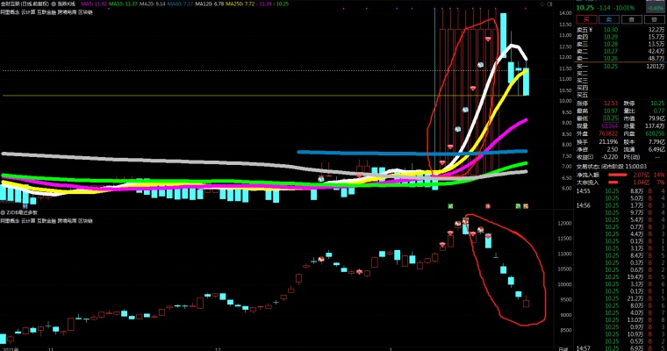Click the 净流入额 red flow bar
The image size is (667, 351).
[x=625, y=176]
